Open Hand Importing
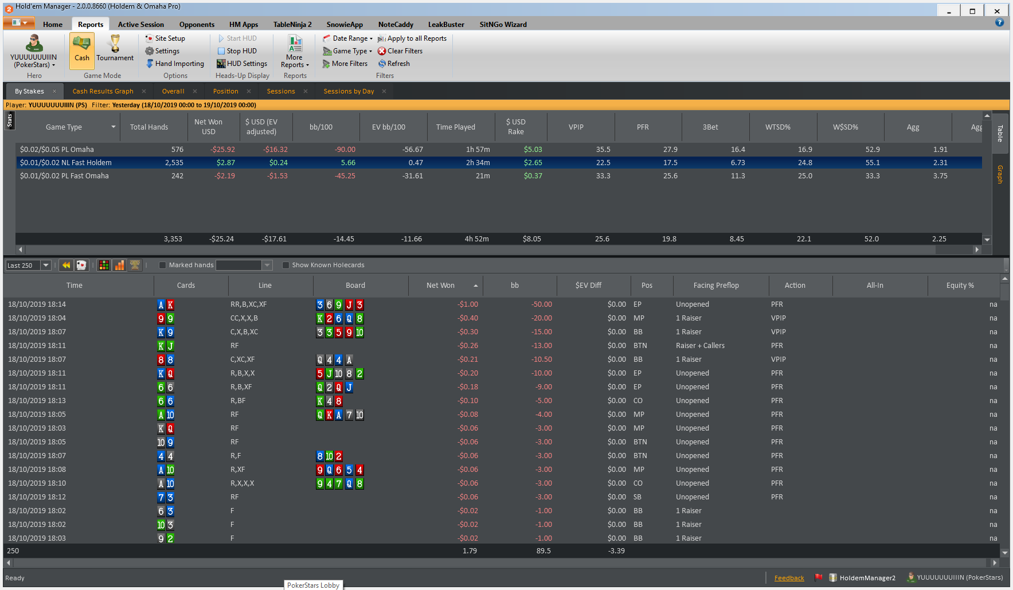 click(175, 64)
